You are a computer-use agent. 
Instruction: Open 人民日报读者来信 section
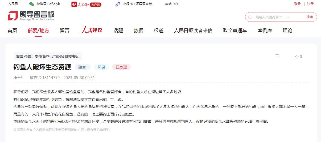click(193, 31)
